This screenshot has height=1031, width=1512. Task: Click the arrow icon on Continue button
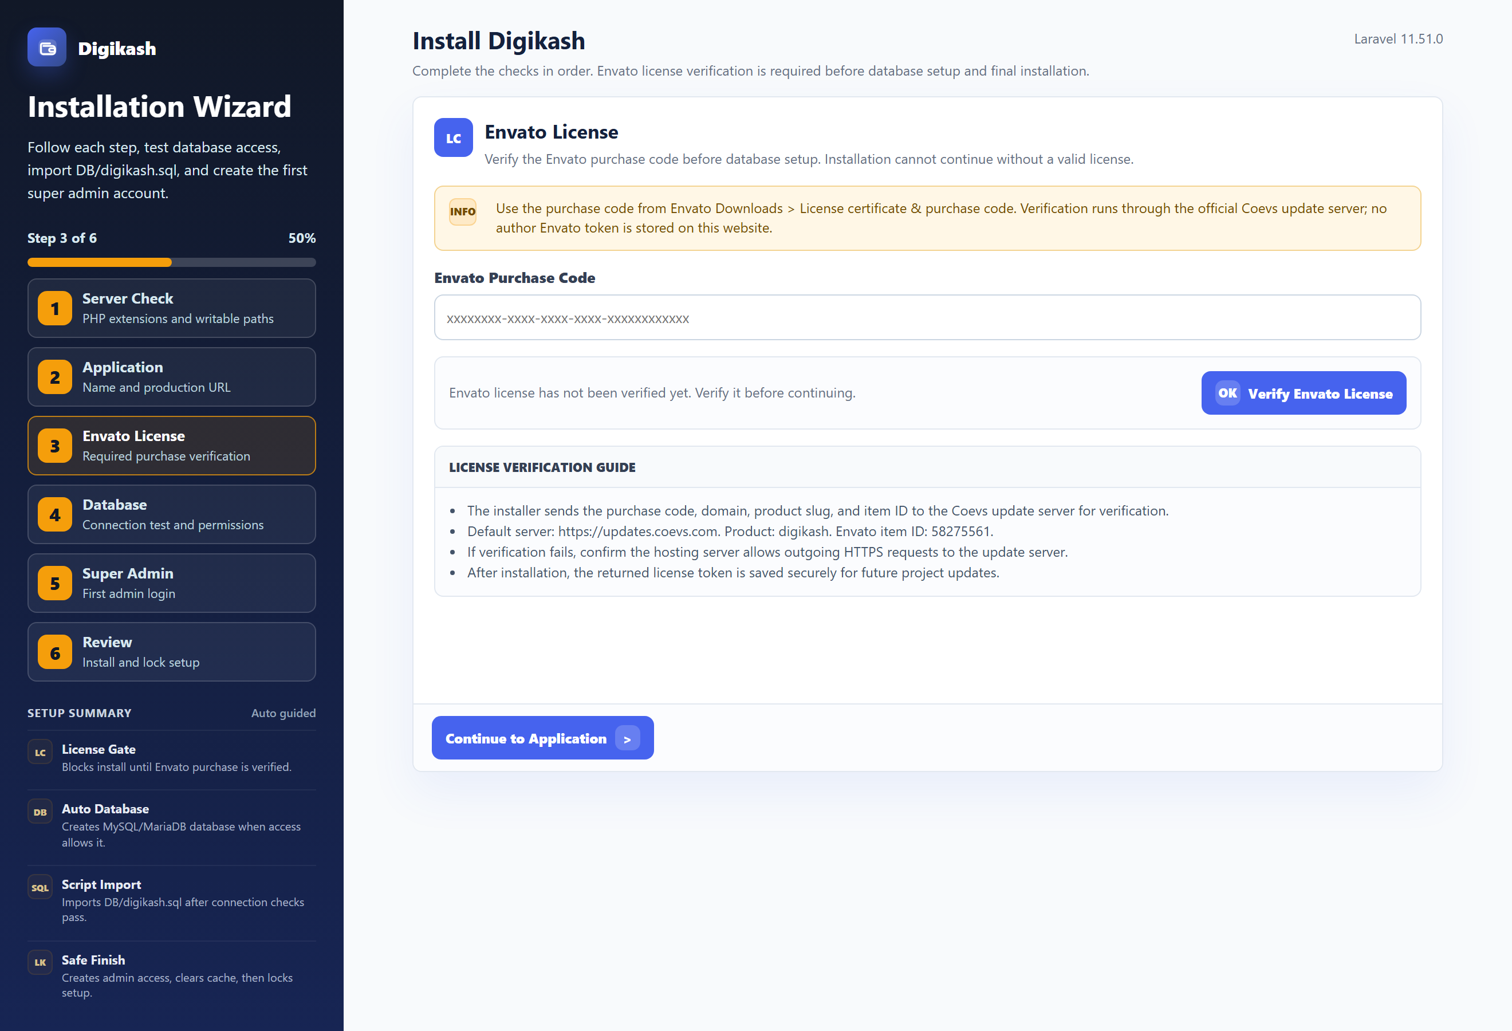pos(627,739)
